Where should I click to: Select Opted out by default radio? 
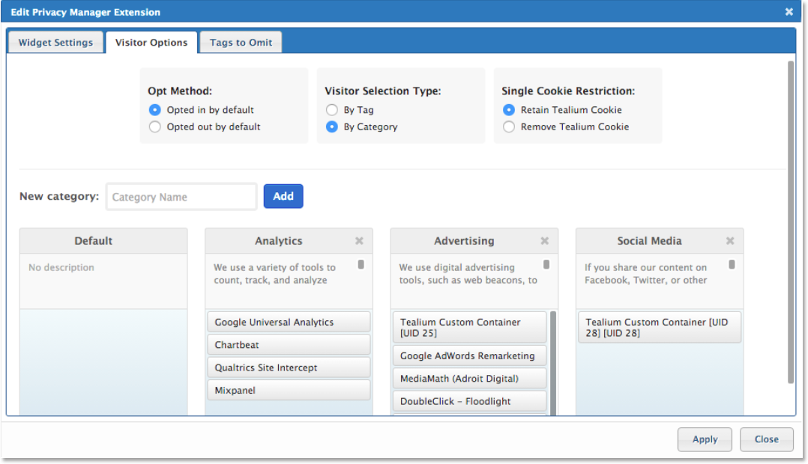click(154, 127)
